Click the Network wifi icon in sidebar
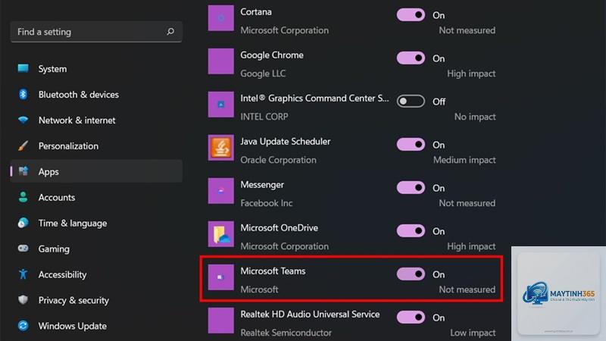 click(23, 120)
